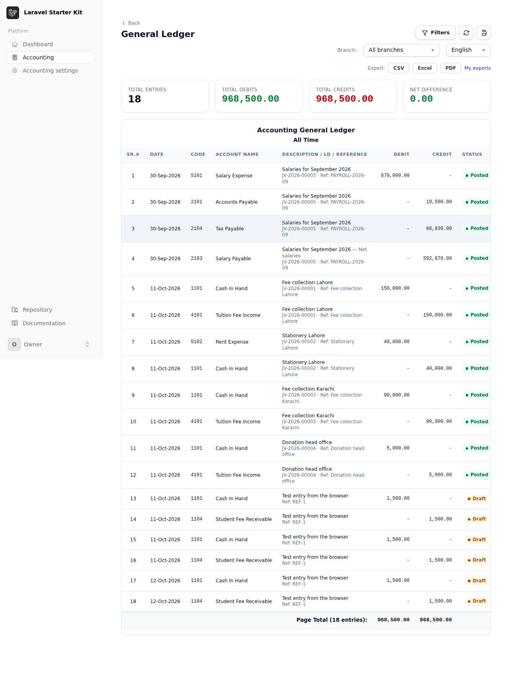Export the ledger as Excel
The image size is (510, 680).
coord(425,68)
